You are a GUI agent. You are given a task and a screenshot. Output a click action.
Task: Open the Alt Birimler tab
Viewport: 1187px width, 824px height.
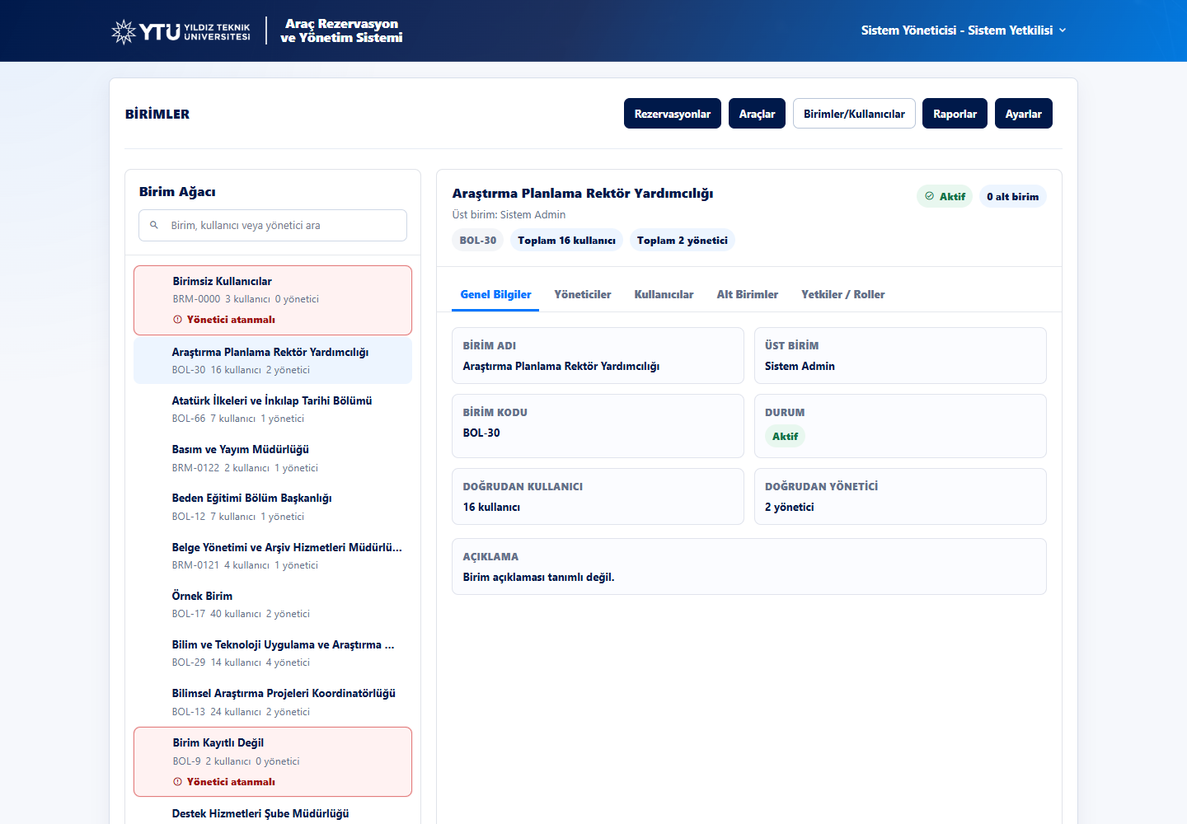click(x=748, y=294)
